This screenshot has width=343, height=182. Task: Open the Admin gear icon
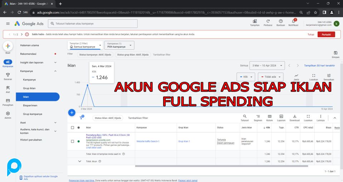[x=8, y=114]
